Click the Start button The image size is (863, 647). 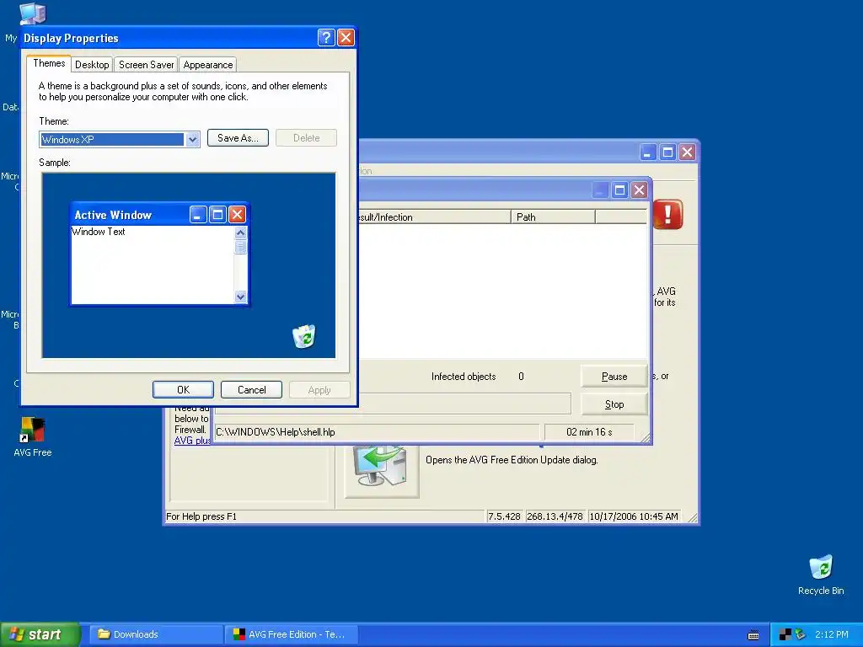coord(39,634)
